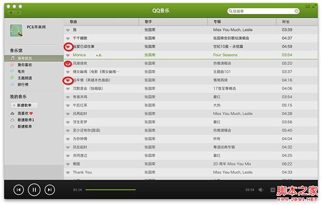322x205 pixels.
Task: Click the 06:22 duration of 侧面
Action: [x=287, y=164]
